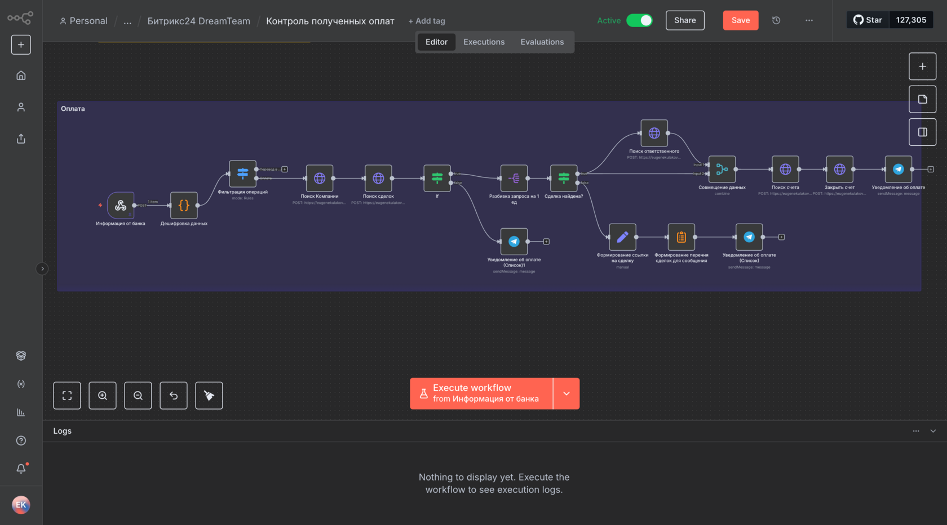Open workflow history clock icon
The height and width of the screenshot is (525, 947).
point(776,20)
